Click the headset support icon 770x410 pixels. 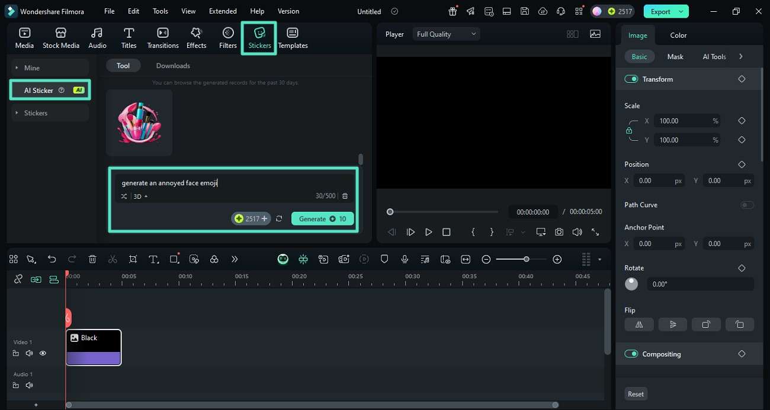[x=560, y=11]
